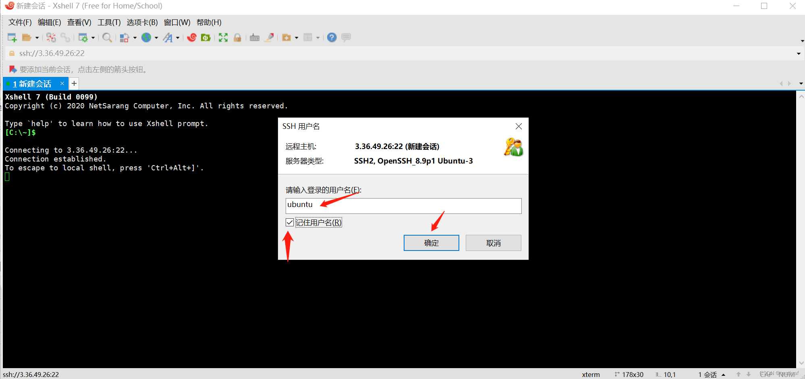Click the pane layout toolbar icon
The width and height of the screenshot is (805, 379).
click(x=308, y=37)
